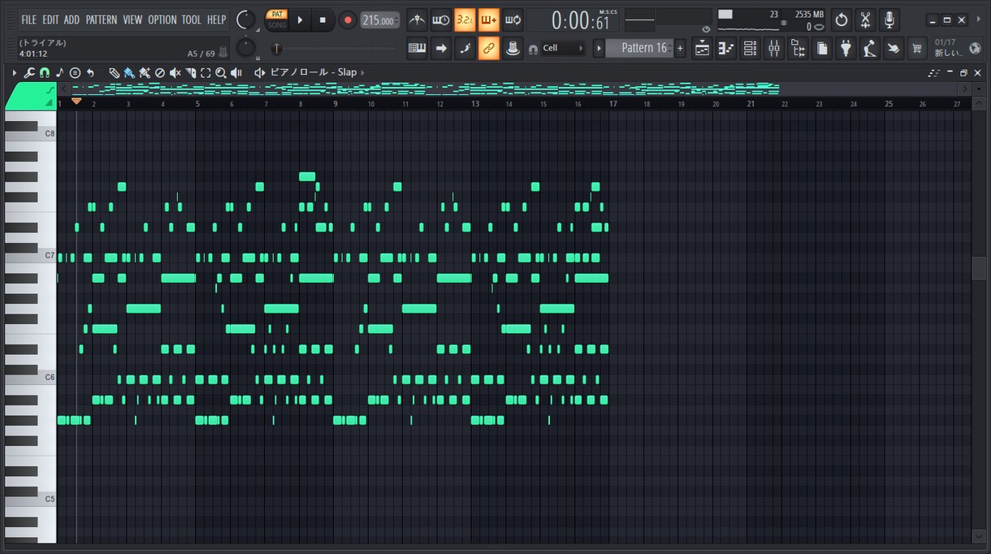Open the ADD menu
This screenshot has width=991, height=554.
point(71,19)
